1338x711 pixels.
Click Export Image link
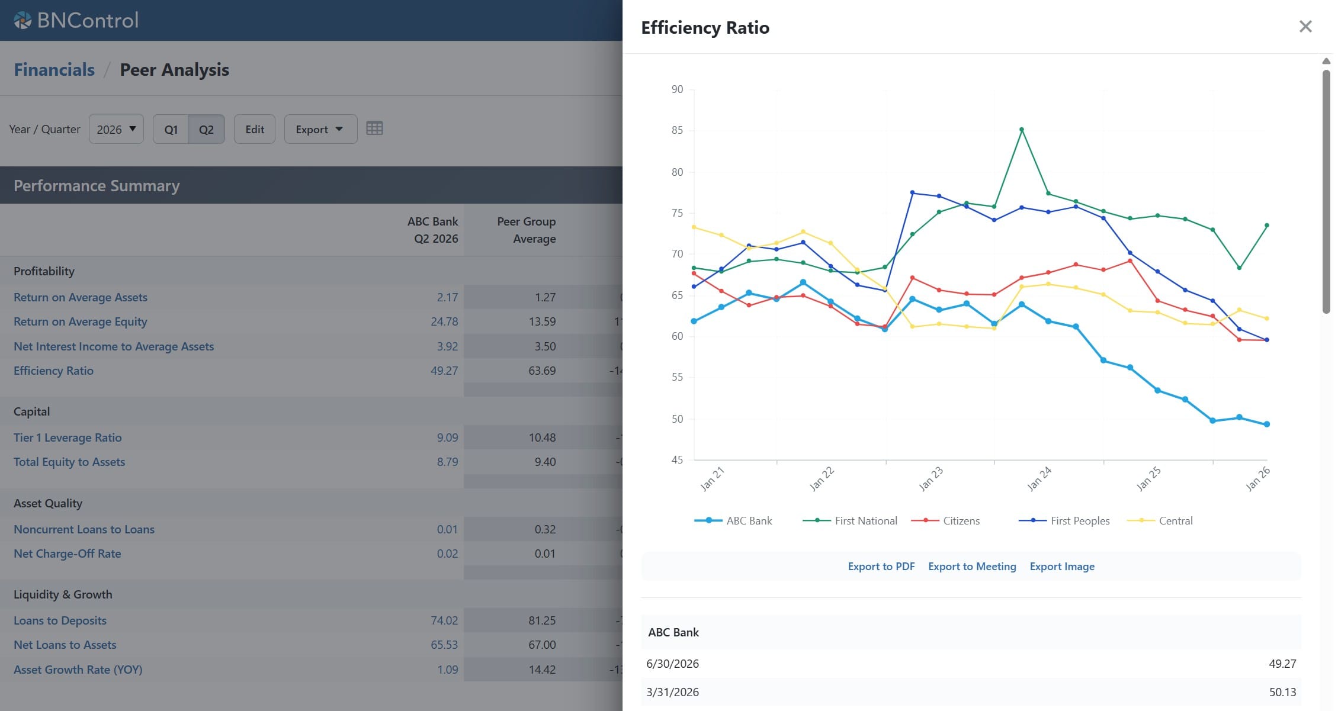click(1062, 567)
